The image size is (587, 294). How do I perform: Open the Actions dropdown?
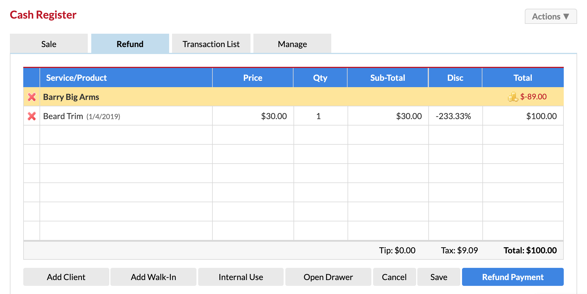[550, 16]
